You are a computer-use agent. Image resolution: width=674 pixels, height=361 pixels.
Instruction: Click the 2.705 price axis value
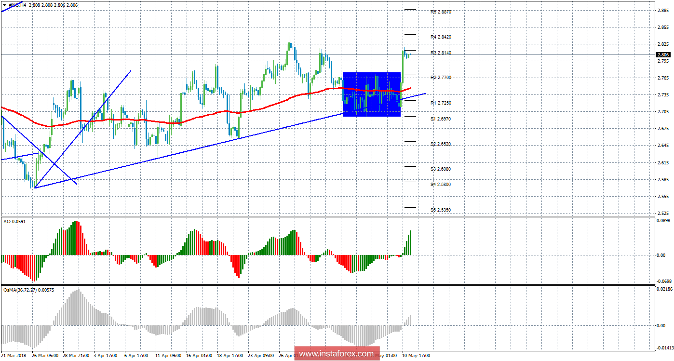(663, 112)
